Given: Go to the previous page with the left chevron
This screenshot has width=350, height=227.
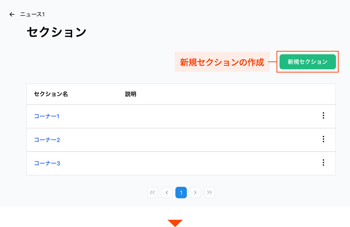Looking at the screenshot, I should [x=167, y=193].
